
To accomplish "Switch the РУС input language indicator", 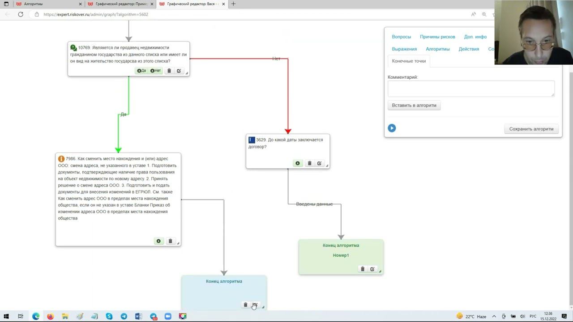I will pyautogui.click(x=533, y=316).
